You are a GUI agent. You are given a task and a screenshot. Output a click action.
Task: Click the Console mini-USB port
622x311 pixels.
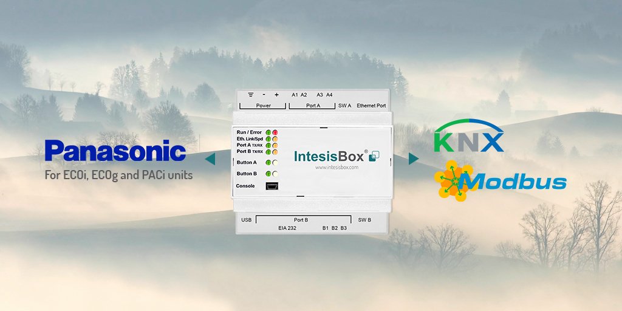coord(272,186)
